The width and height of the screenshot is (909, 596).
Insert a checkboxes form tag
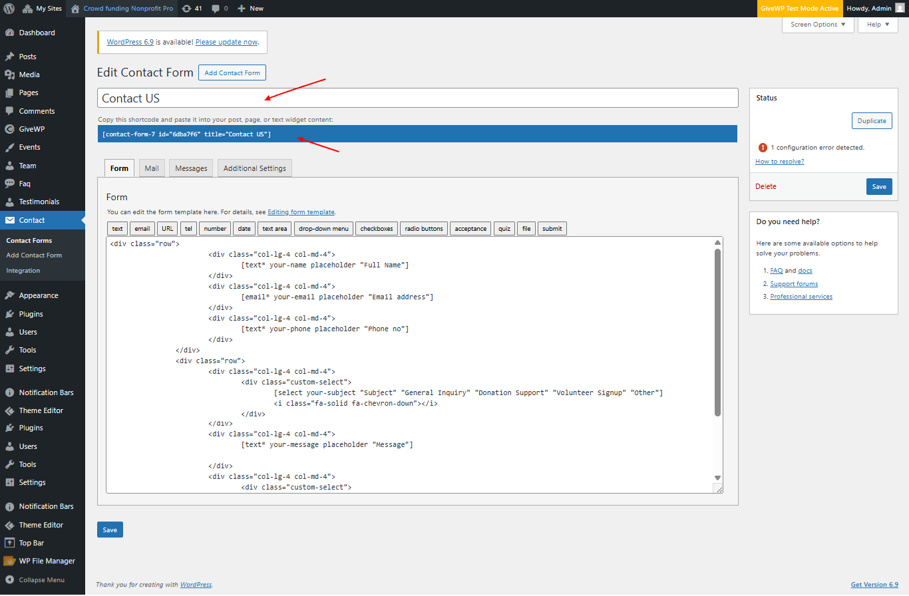pos(377,229)
